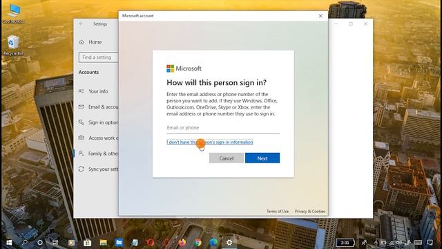Click the Find a setting search box
This screenshot has height=249, width=442.
tap(99, 57)
